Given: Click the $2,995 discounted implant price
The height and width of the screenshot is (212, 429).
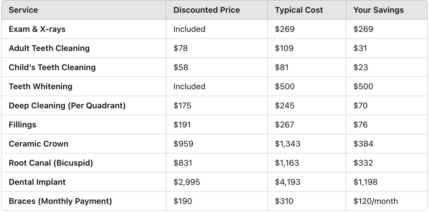Looking at the screenshot, I should tap(186, 182).
